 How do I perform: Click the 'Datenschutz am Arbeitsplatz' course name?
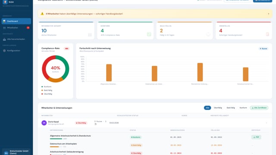[x=63, y=144]
